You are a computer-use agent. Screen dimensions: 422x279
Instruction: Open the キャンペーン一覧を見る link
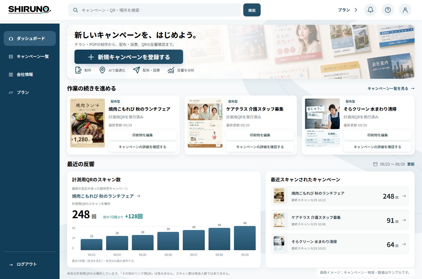point(391,88)
